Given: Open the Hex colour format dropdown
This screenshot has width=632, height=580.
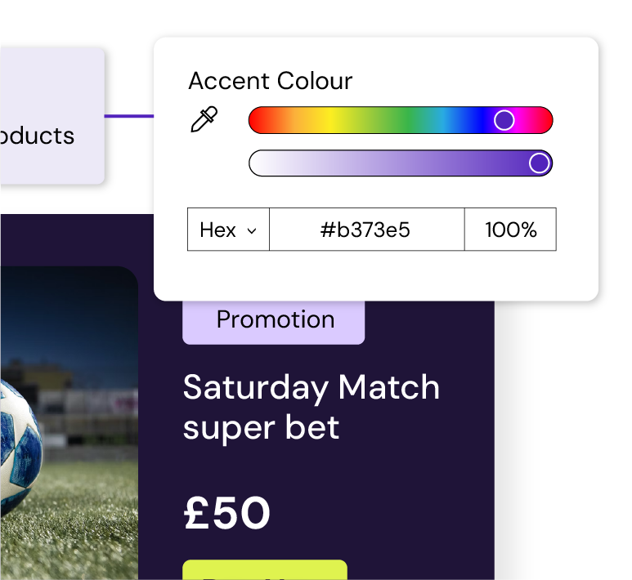Looking at the screenshot, I should click(228, 230).
